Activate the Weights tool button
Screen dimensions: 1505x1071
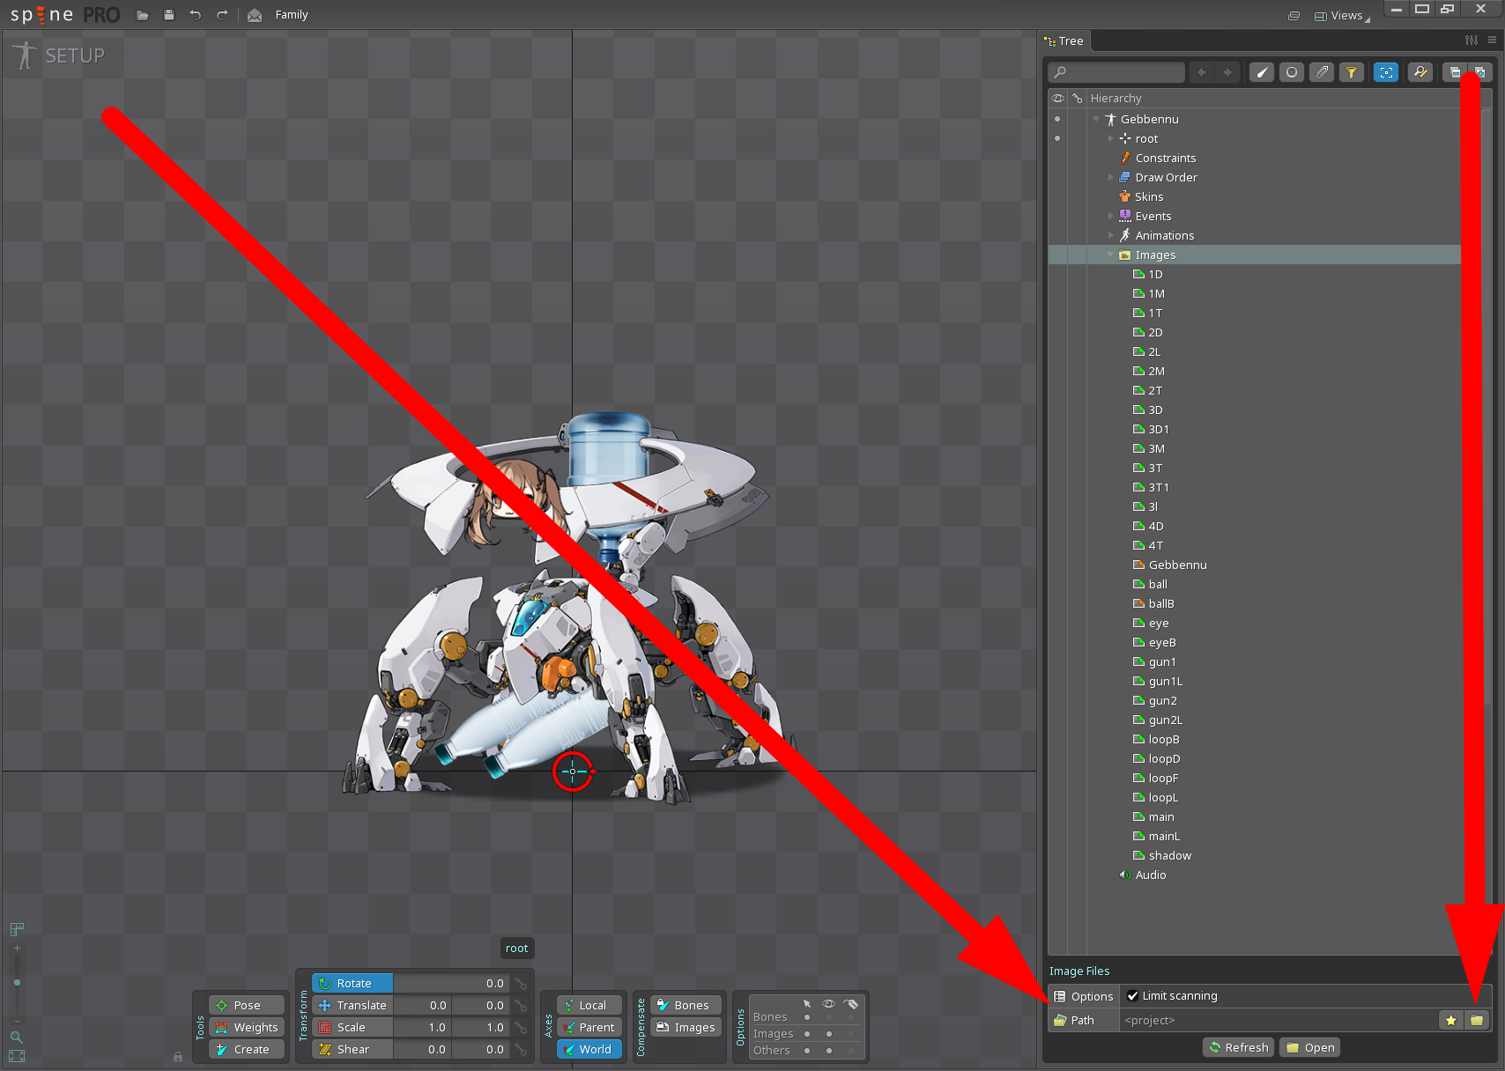click(247, 1027)
